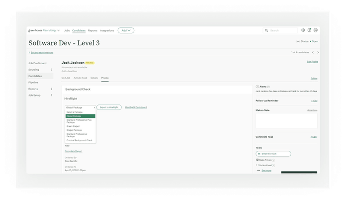This screenshot has width=346, height=200.
Task: Open the Reports menu in top navigation
Action: pos(92,30)
